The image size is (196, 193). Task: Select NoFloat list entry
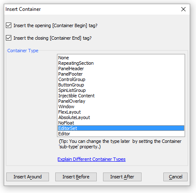pyautogui.click(x=121, y=123)
